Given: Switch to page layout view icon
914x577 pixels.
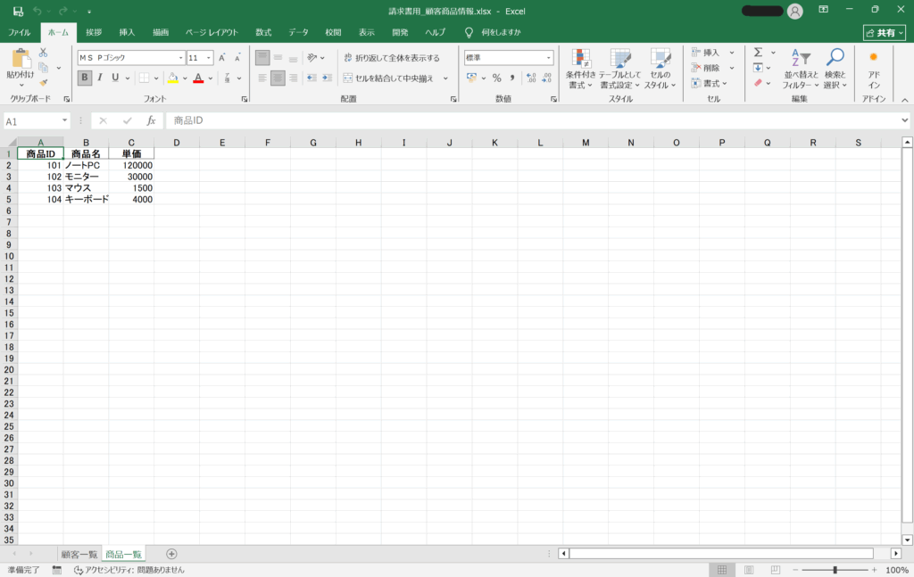Looking at the screenshot, I should point(749,570).
